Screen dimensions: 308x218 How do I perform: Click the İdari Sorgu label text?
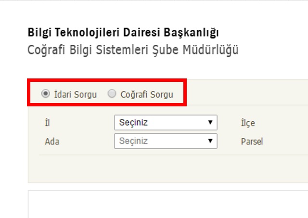coord(76,94)
